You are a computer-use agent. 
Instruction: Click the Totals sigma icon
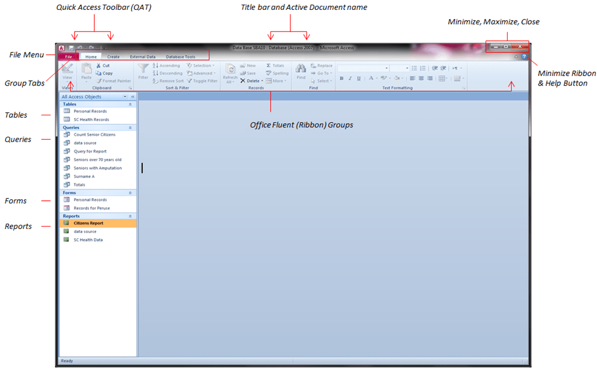click(x=268, y=65)
